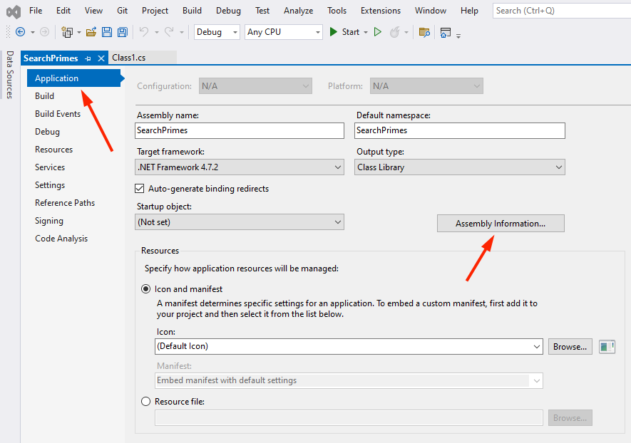Select the Build properties page

[x=44, y=96]
